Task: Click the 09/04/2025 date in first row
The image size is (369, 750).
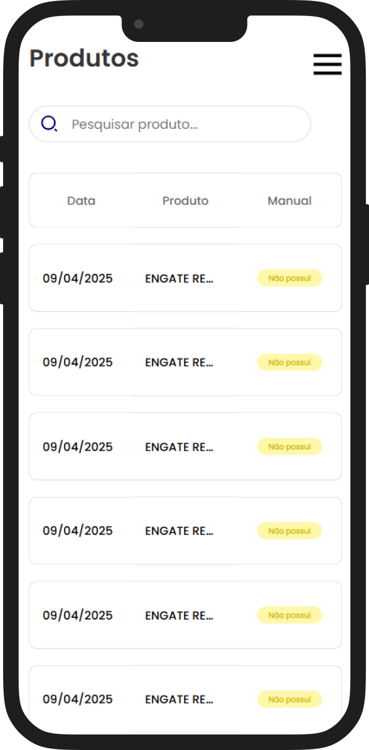Action: [x=78, y=278]
